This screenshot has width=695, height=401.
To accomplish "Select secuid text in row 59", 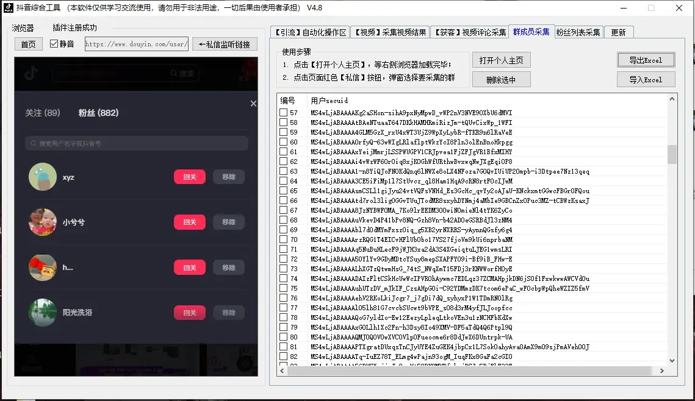I will (411, 132).
